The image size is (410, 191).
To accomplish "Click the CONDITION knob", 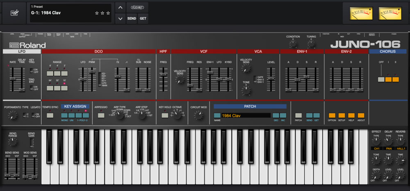I will pos(293,44).
